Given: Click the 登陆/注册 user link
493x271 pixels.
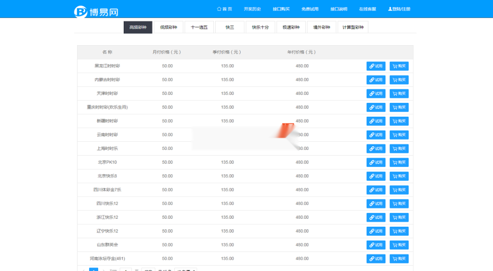Looking at the screenshot, I should [x=399, y=9].
